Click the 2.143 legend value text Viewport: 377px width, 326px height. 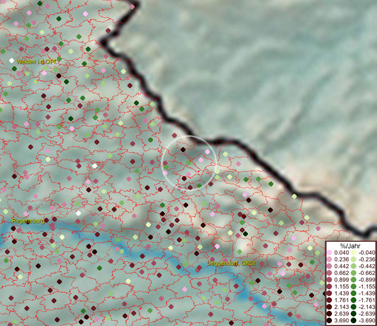point(342,307)
